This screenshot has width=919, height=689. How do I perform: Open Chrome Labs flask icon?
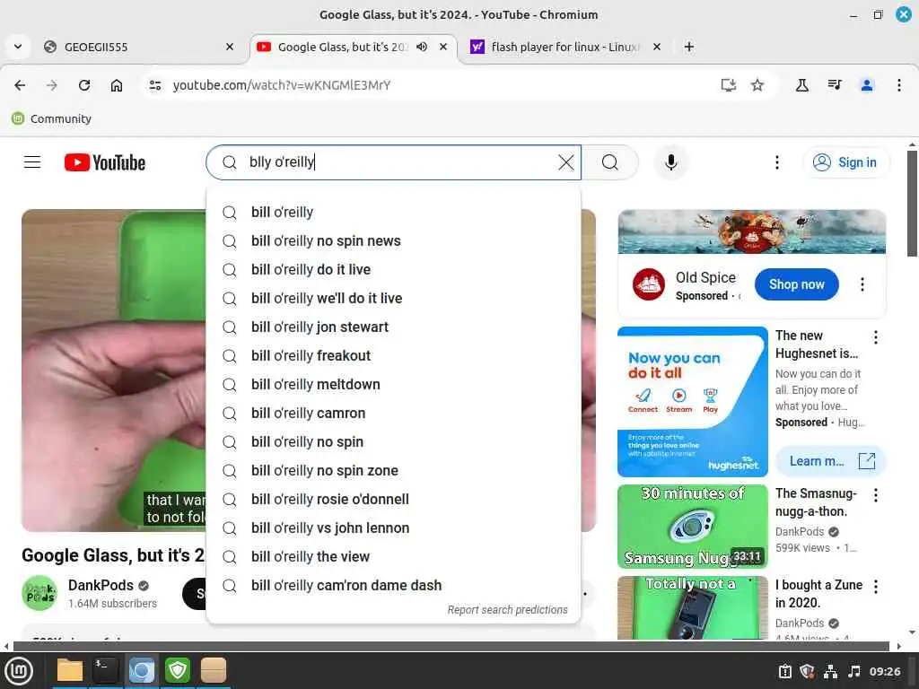pos(802,85)
